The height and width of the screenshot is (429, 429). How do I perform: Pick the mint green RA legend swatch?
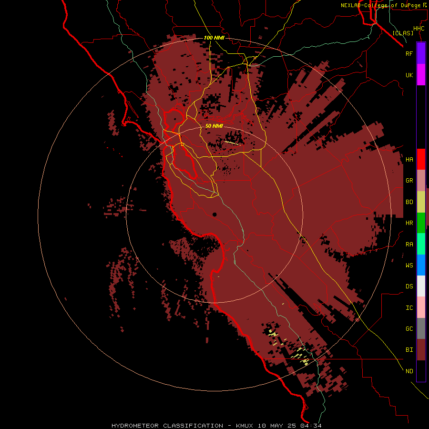tap(421, 244)
